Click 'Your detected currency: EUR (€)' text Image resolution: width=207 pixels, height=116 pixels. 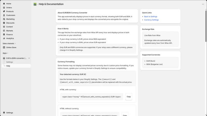(x=73, y=74)
